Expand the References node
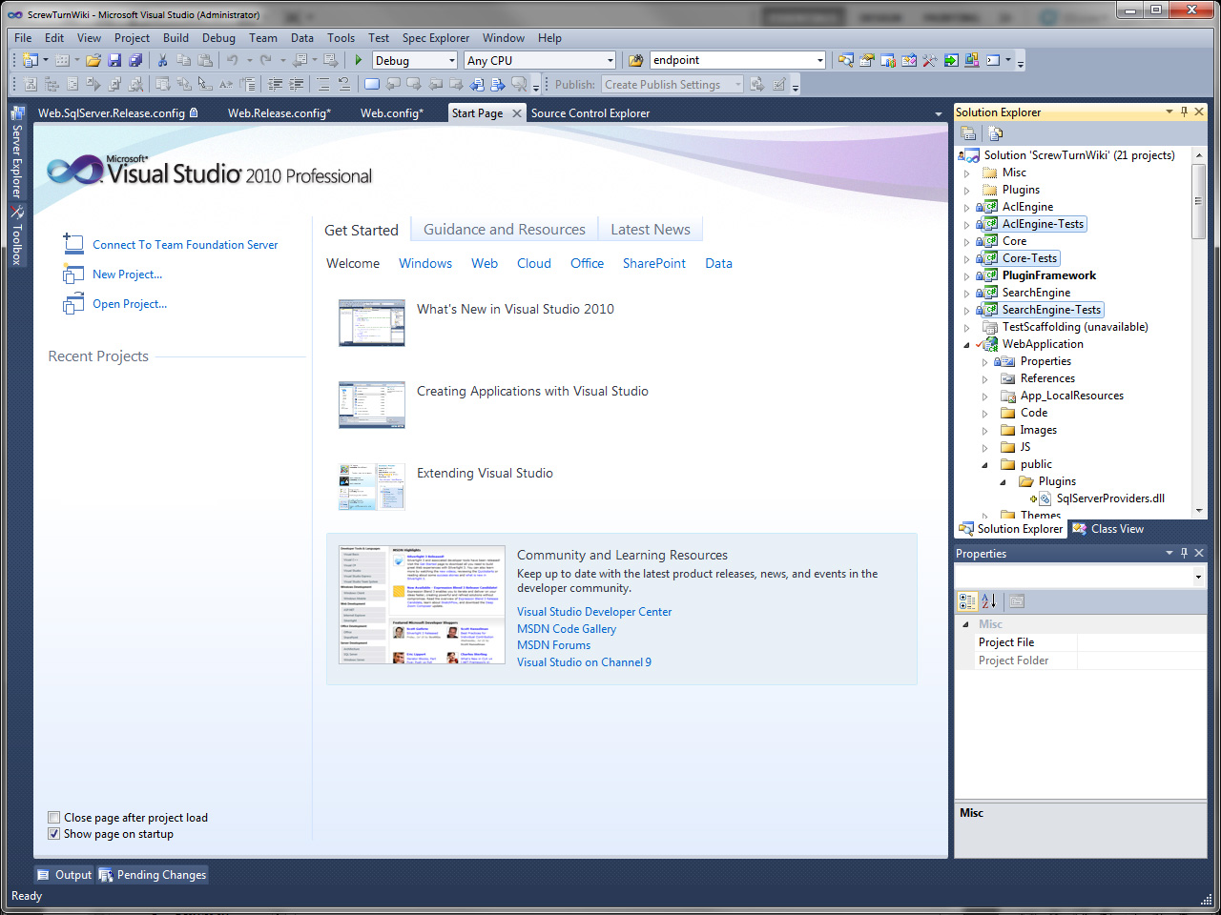 click(x=985, y=378)
